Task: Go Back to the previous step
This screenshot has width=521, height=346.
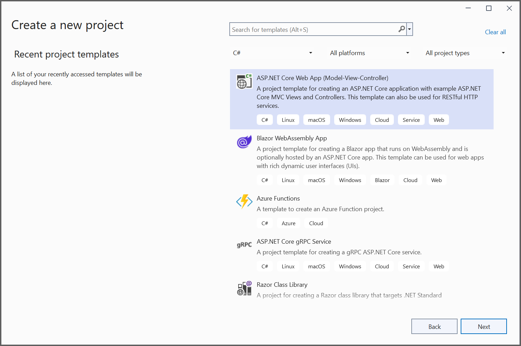Action: tap(434, 326)
